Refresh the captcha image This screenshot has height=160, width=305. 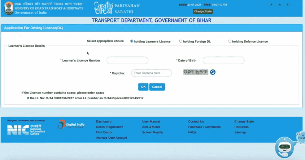click(x=213, y=72)
